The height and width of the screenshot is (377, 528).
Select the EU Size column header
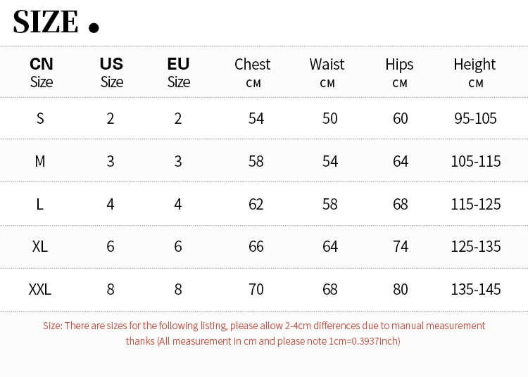[x=179, y=72]
